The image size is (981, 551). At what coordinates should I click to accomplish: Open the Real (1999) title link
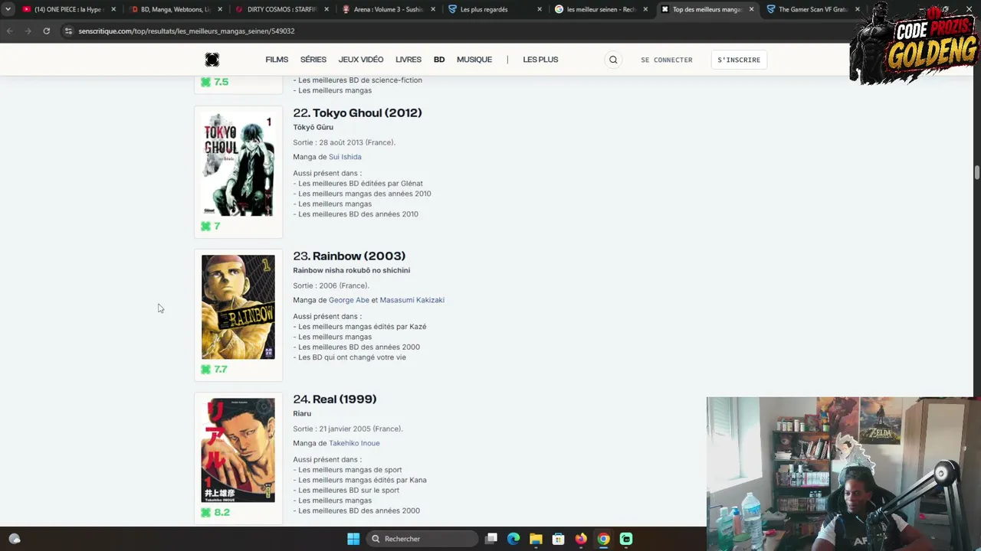coord(344,399)
